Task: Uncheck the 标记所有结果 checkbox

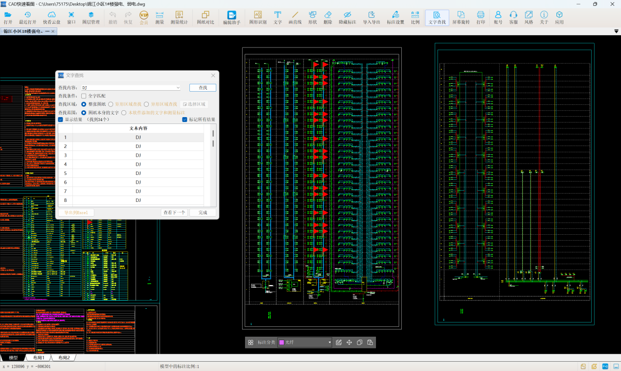Action: pos(184,120)
